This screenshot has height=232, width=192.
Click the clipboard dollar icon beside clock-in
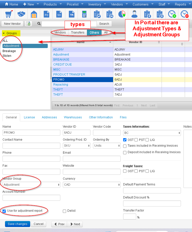[160, 14]
